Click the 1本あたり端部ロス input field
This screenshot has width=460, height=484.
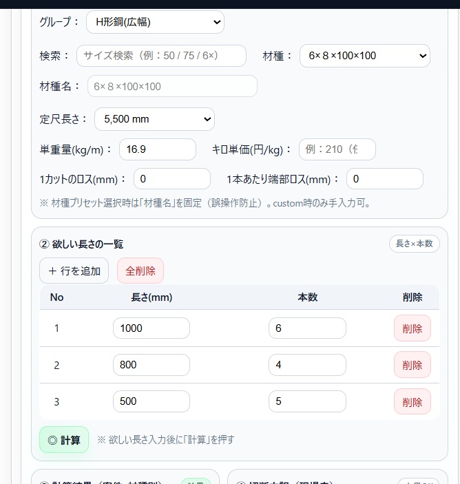coord(384,179)
